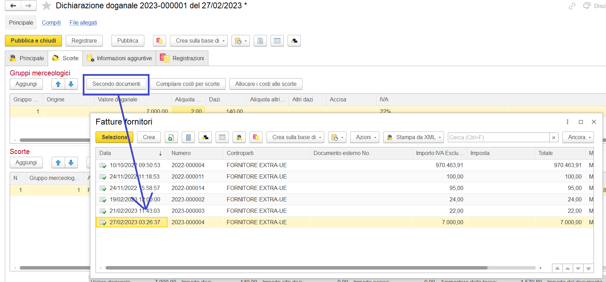Open the File allegati link
Image resolution: width=606 pixels, height=282 pixels.
83,22
